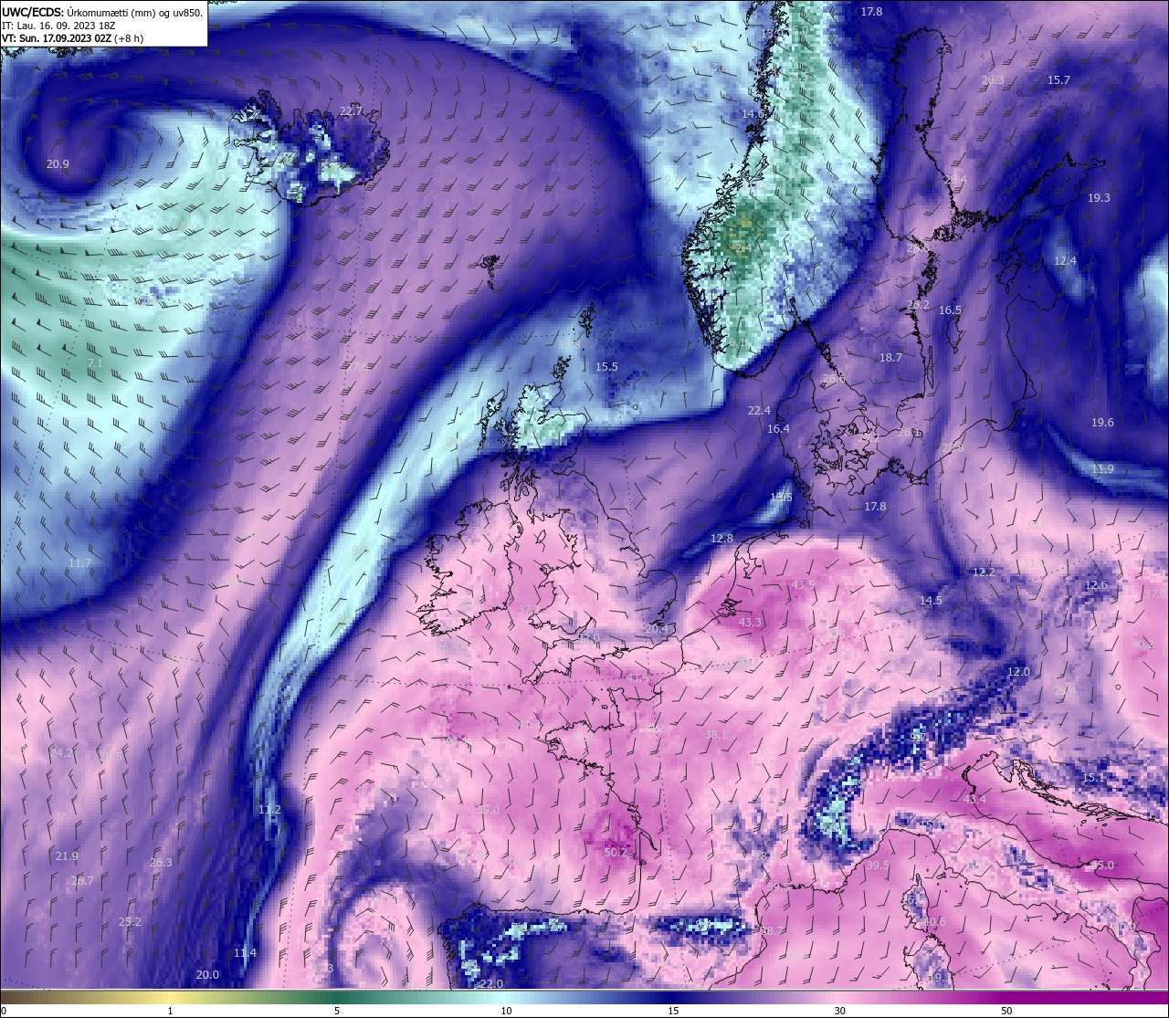Click the 20.0 value label
Image resolution: width=1169 pixels, height=1018 pixels.
click(x=207, y=975)
